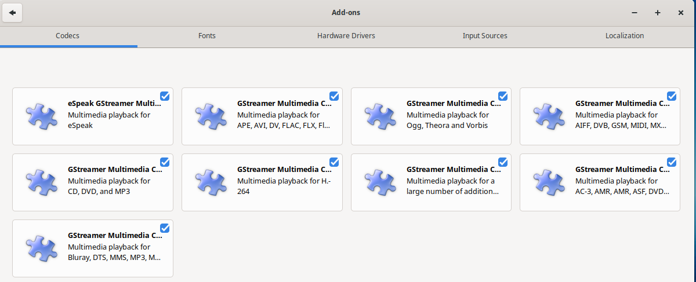Click the puzzle icon on the eSpeak card
The width and height of the screenshot is (696, 282).
tap(42, 116)
